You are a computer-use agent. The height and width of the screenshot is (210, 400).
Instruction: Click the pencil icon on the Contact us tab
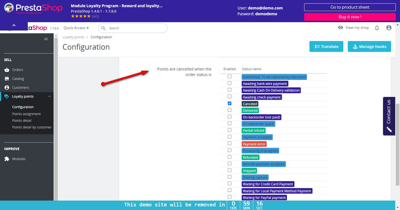(389, 129)
